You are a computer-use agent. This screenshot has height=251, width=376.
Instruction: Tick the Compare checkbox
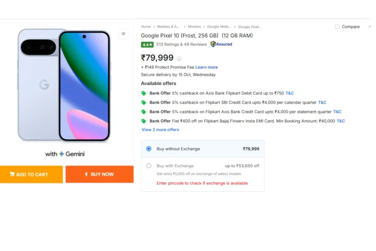tap(337, 27)
